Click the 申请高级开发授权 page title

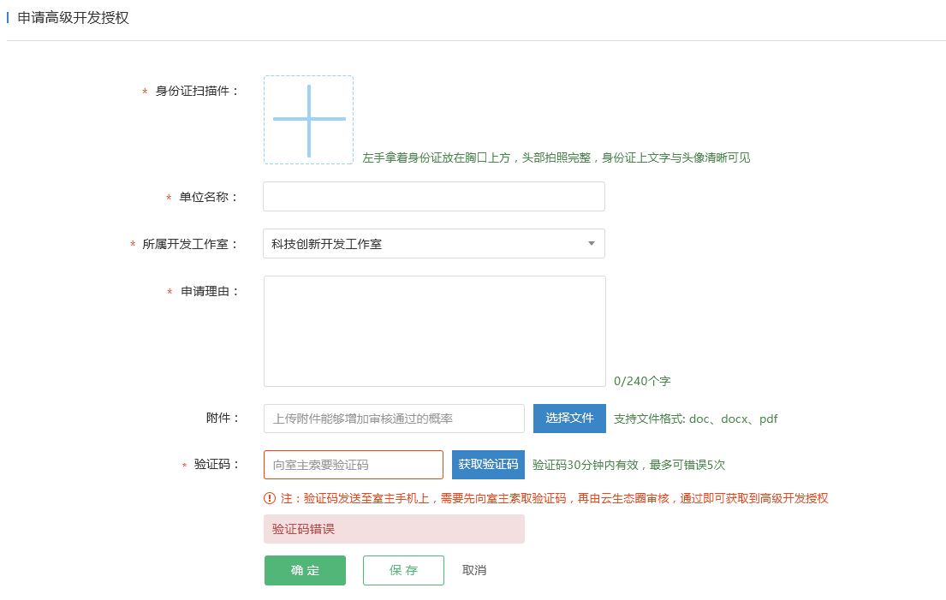click(x=74, y=18)
